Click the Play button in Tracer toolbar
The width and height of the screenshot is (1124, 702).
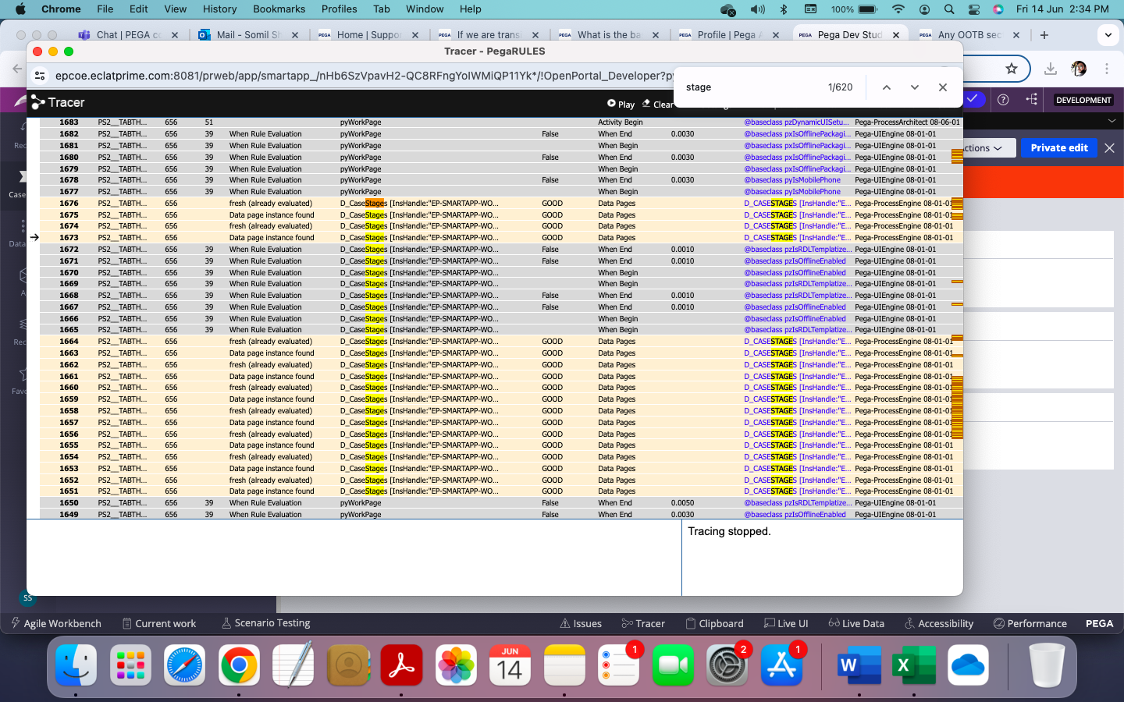tap(621, 104)
